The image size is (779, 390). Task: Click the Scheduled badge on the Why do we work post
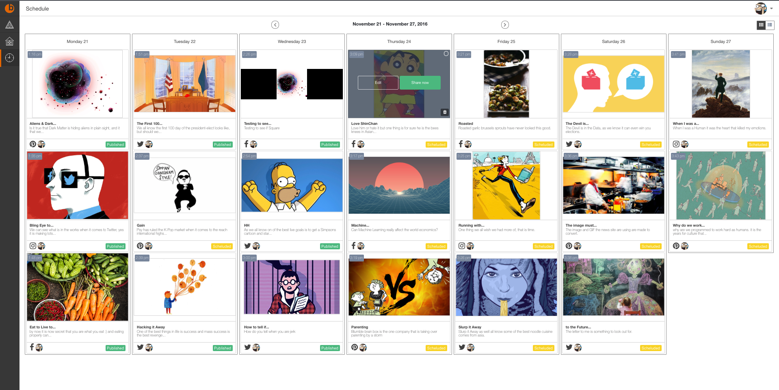(x=758, y=246)
